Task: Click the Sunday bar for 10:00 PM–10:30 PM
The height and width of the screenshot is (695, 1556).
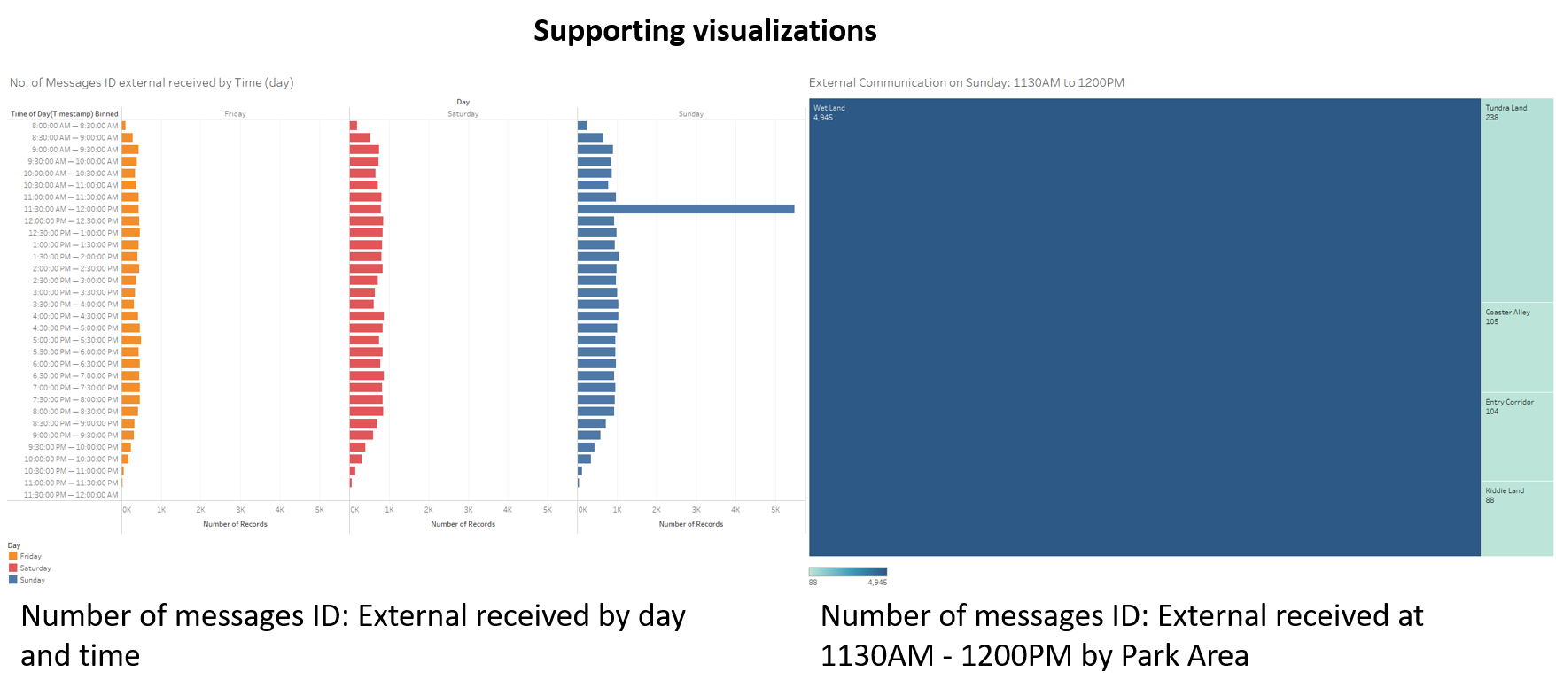Action: (x=584, y=459)
